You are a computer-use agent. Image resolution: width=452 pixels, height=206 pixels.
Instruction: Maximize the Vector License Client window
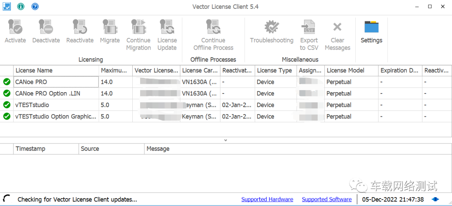(430, 6)
